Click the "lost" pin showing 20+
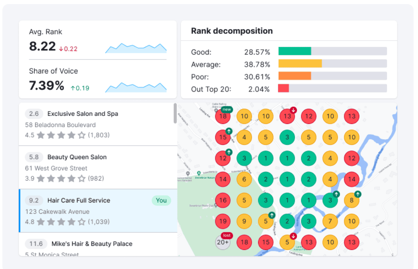The width and height of the screenshot is (418, 269). [x=223, y=242]
